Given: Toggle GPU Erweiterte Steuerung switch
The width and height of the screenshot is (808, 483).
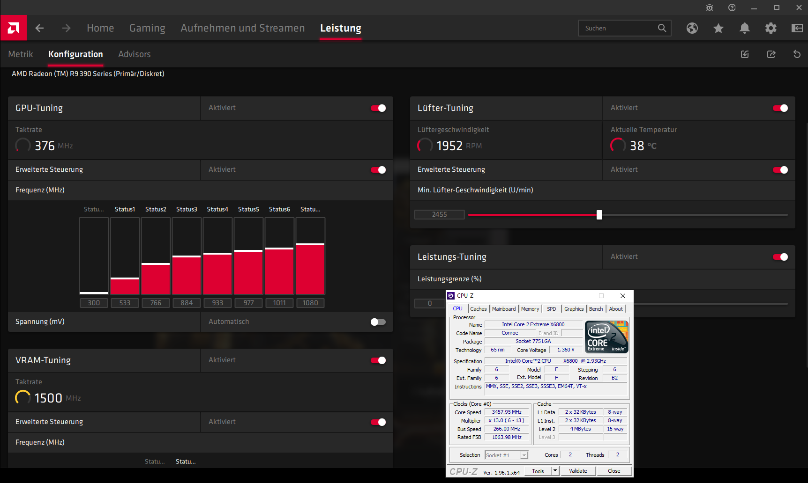Looking at the screenshot, I should (x=378, y=170).
